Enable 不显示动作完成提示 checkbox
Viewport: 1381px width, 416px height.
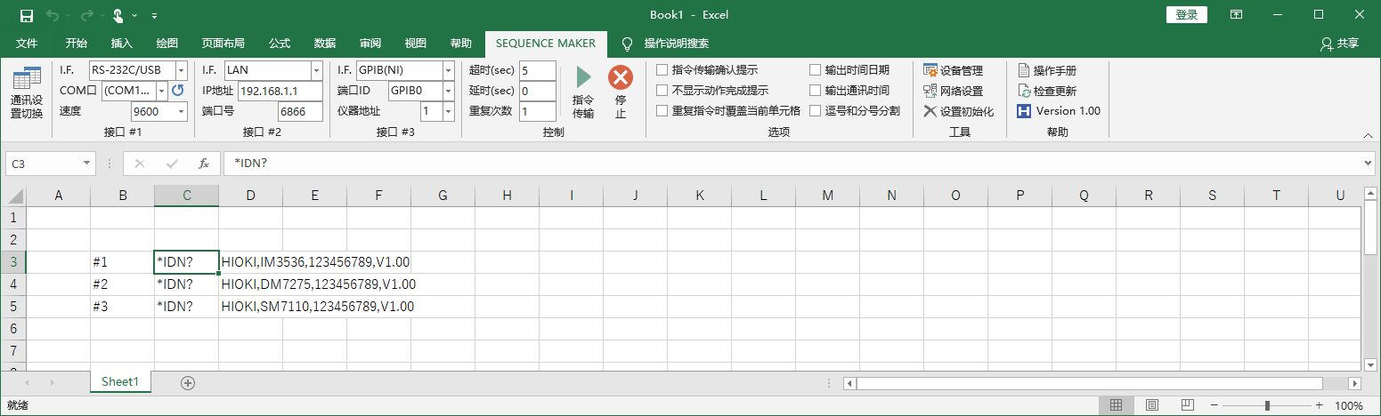(x=662, y=91)
